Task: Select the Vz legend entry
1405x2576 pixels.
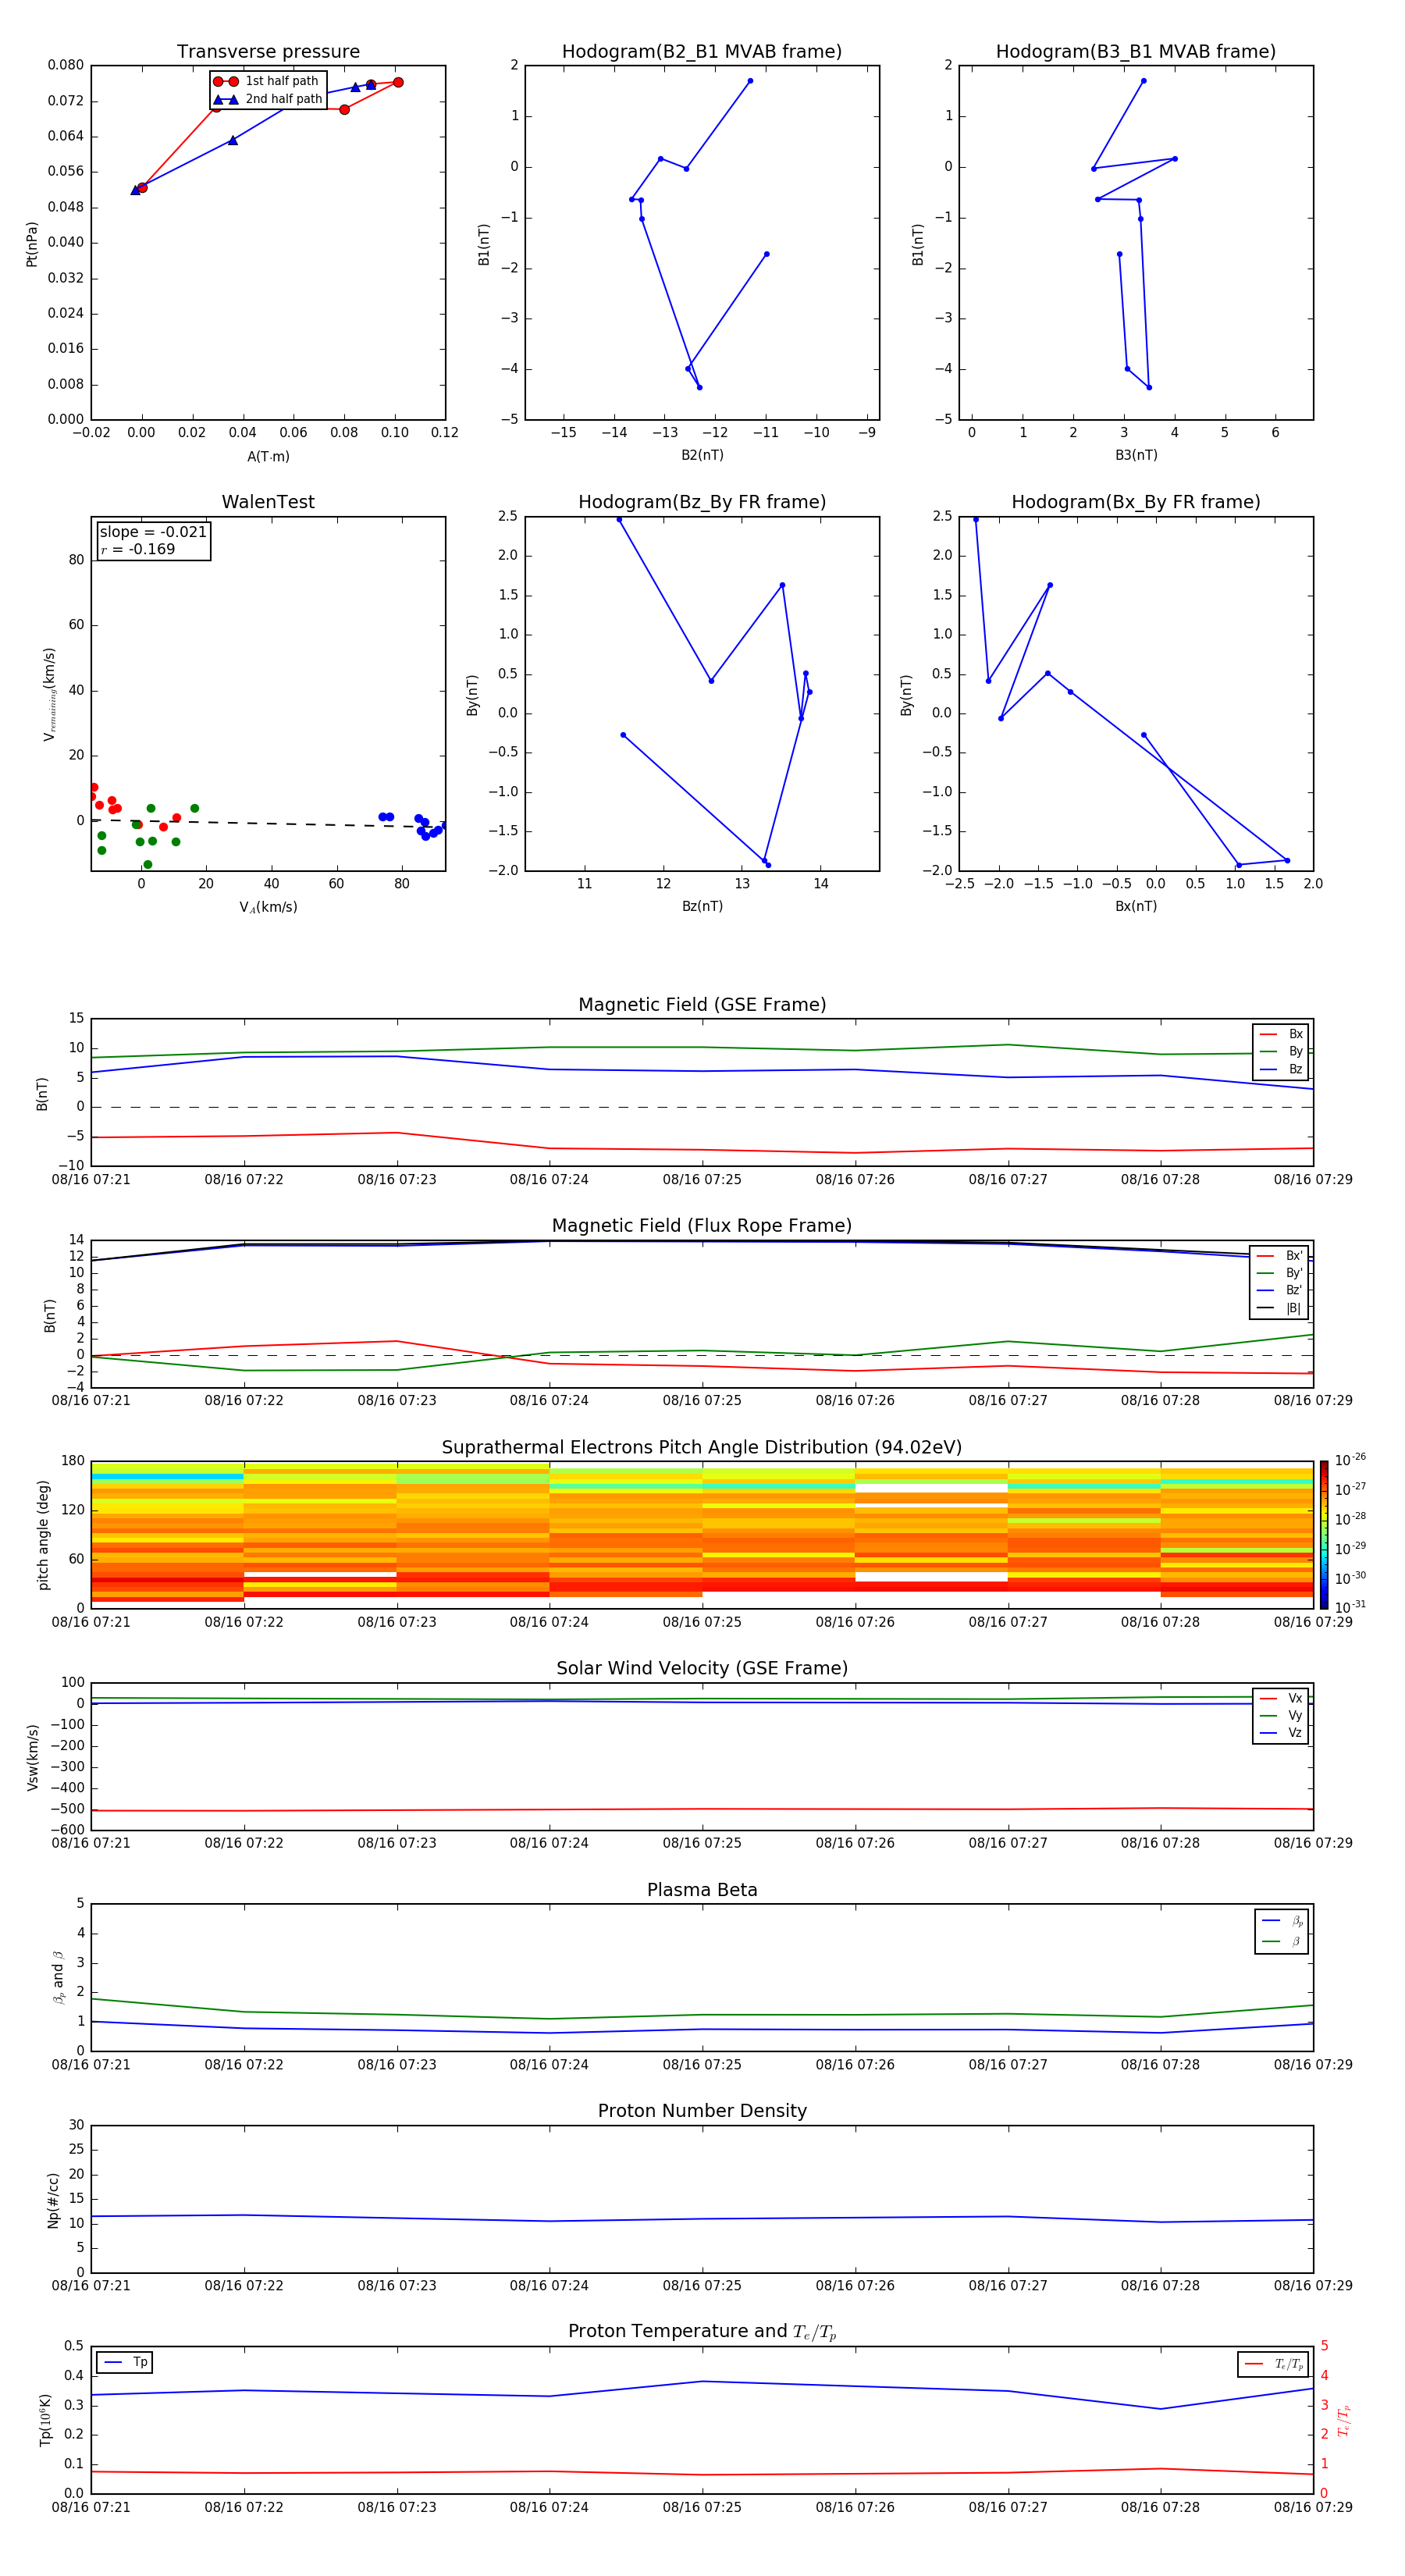Action: (x=1281, y=1732)
